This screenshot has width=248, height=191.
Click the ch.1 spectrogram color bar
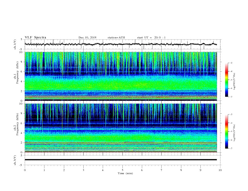[226, 80]
